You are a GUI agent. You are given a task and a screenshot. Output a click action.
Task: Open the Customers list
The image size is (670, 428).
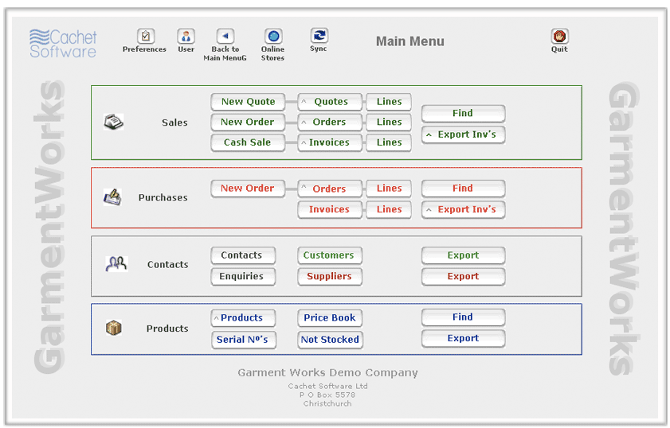[330, 255]
